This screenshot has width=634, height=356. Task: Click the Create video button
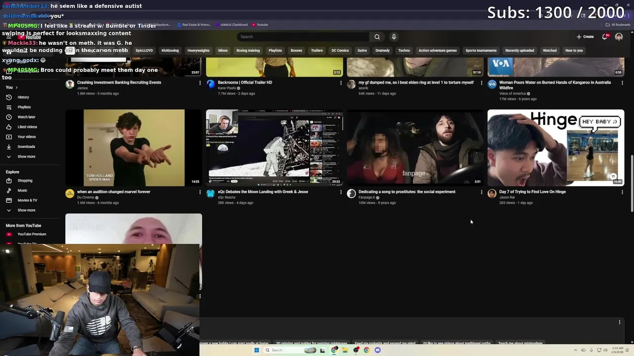585,37
